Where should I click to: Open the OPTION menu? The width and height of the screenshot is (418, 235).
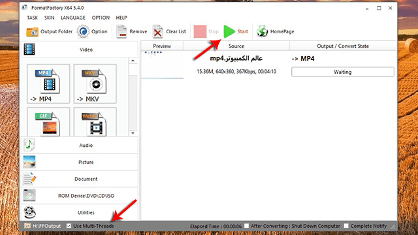[x=101, y=18]
